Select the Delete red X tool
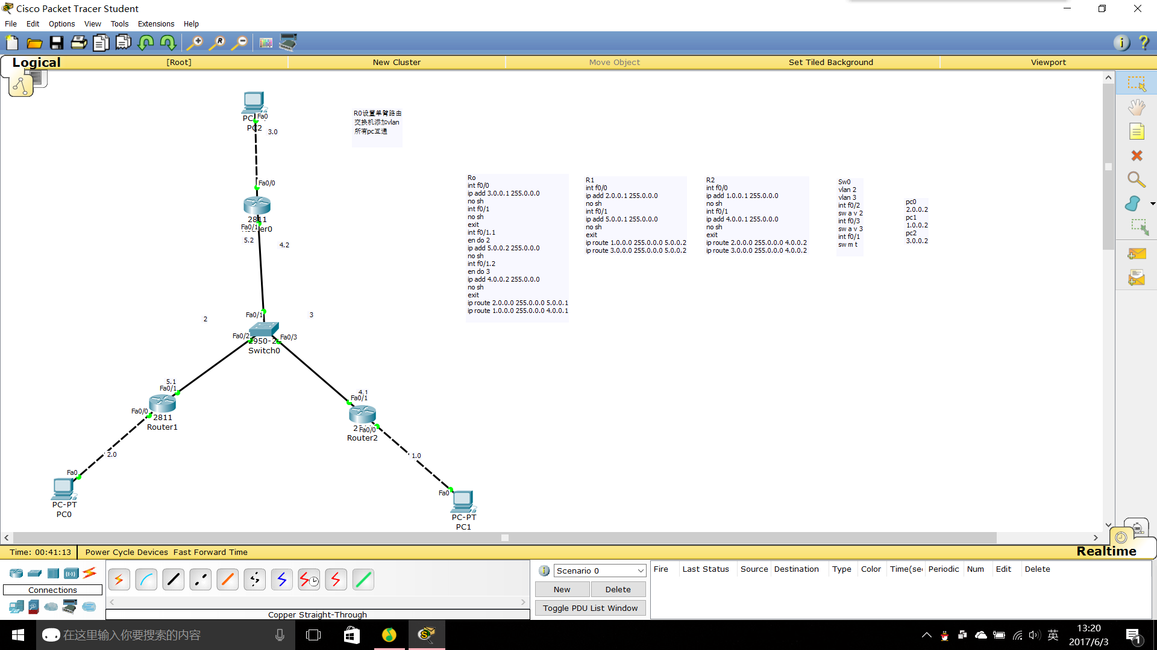This screenshot has height=650, width=1157. click(x=1137, y=156)
